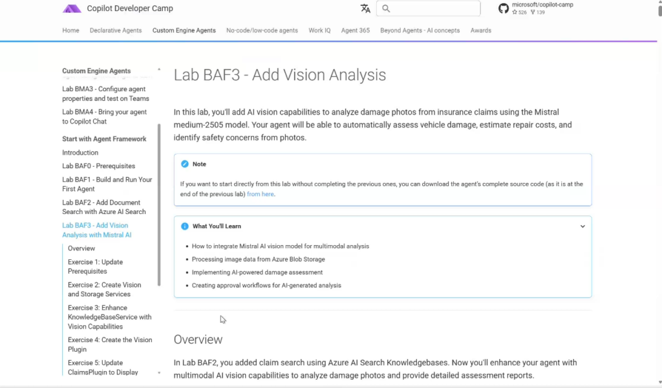Collapse the What You'll Learn chevron
Image resolution: width=662 pixels, height=388 pixels.
pos(582,226)
